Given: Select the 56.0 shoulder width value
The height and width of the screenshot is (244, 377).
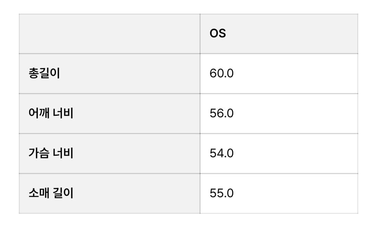Looking at the screenshot, I should pos(222,113).
